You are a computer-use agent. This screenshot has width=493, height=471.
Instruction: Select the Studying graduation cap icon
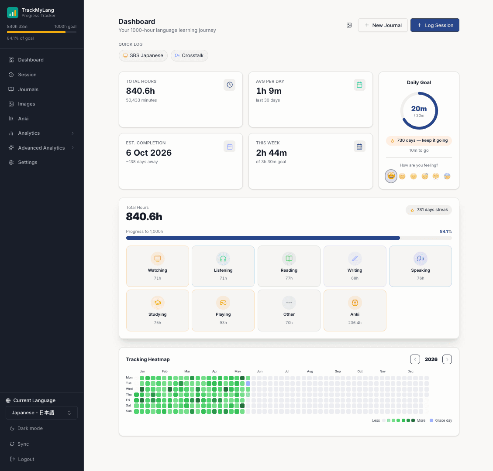point(158,303)
